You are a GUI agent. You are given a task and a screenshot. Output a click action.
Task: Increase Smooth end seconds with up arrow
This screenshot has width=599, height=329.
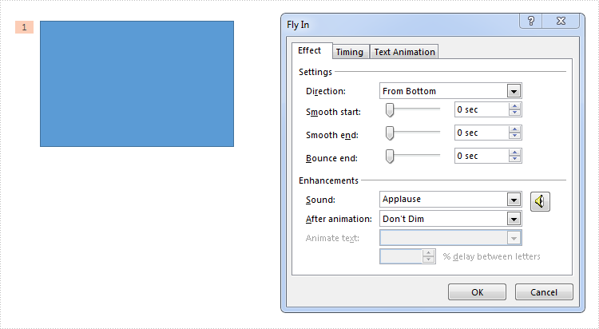pyautogui.click(x=514, y=130)
